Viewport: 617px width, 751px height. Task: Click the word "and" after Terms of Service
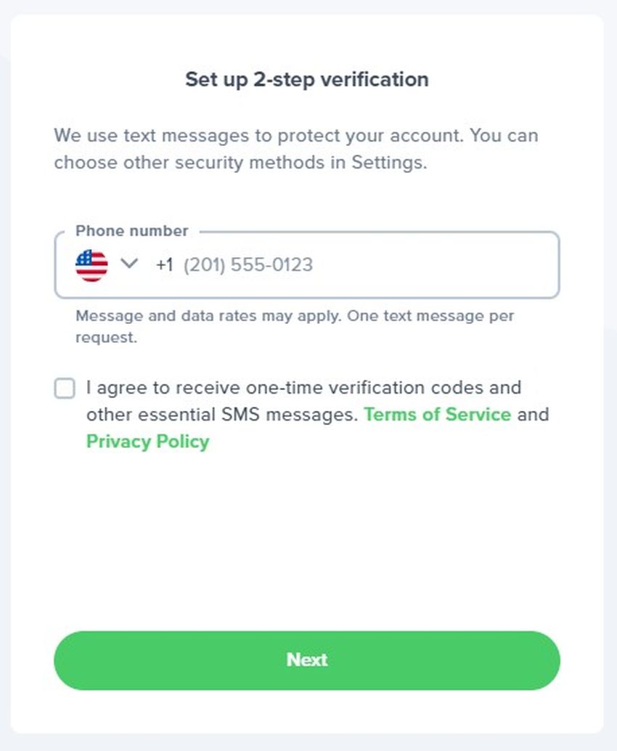click(534, 415)
